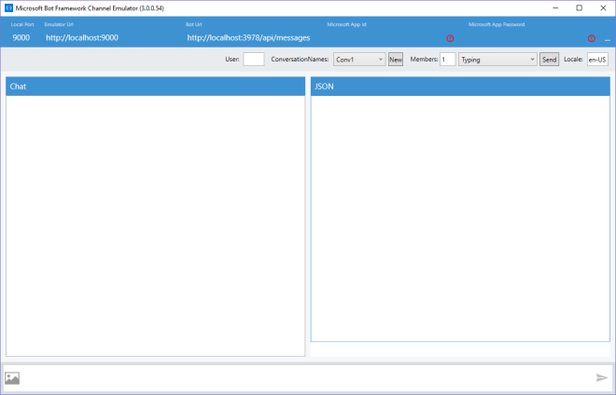The height and width of the screenshot is (395, 616).
Task: Edit the Local Port 9000 field
Action: click(x=21, y=38)
